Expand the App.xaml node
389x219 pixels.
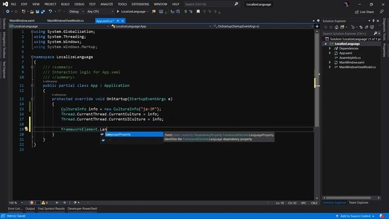(x=329, y=53)
